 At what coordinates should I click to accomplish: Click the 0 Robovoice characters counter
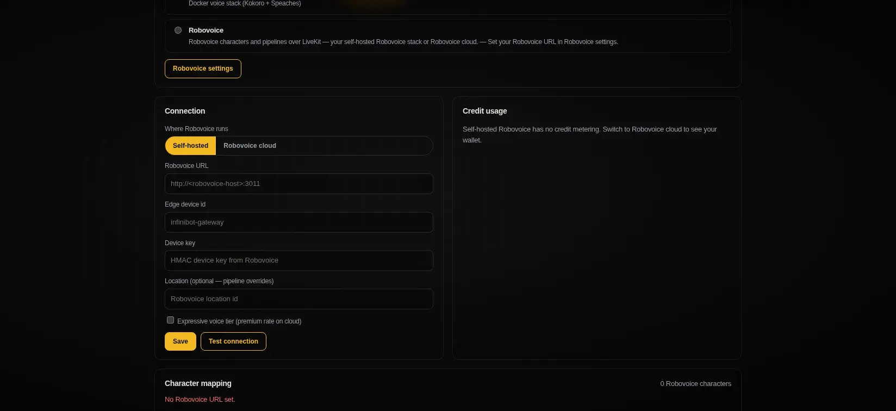pos(695,384)
